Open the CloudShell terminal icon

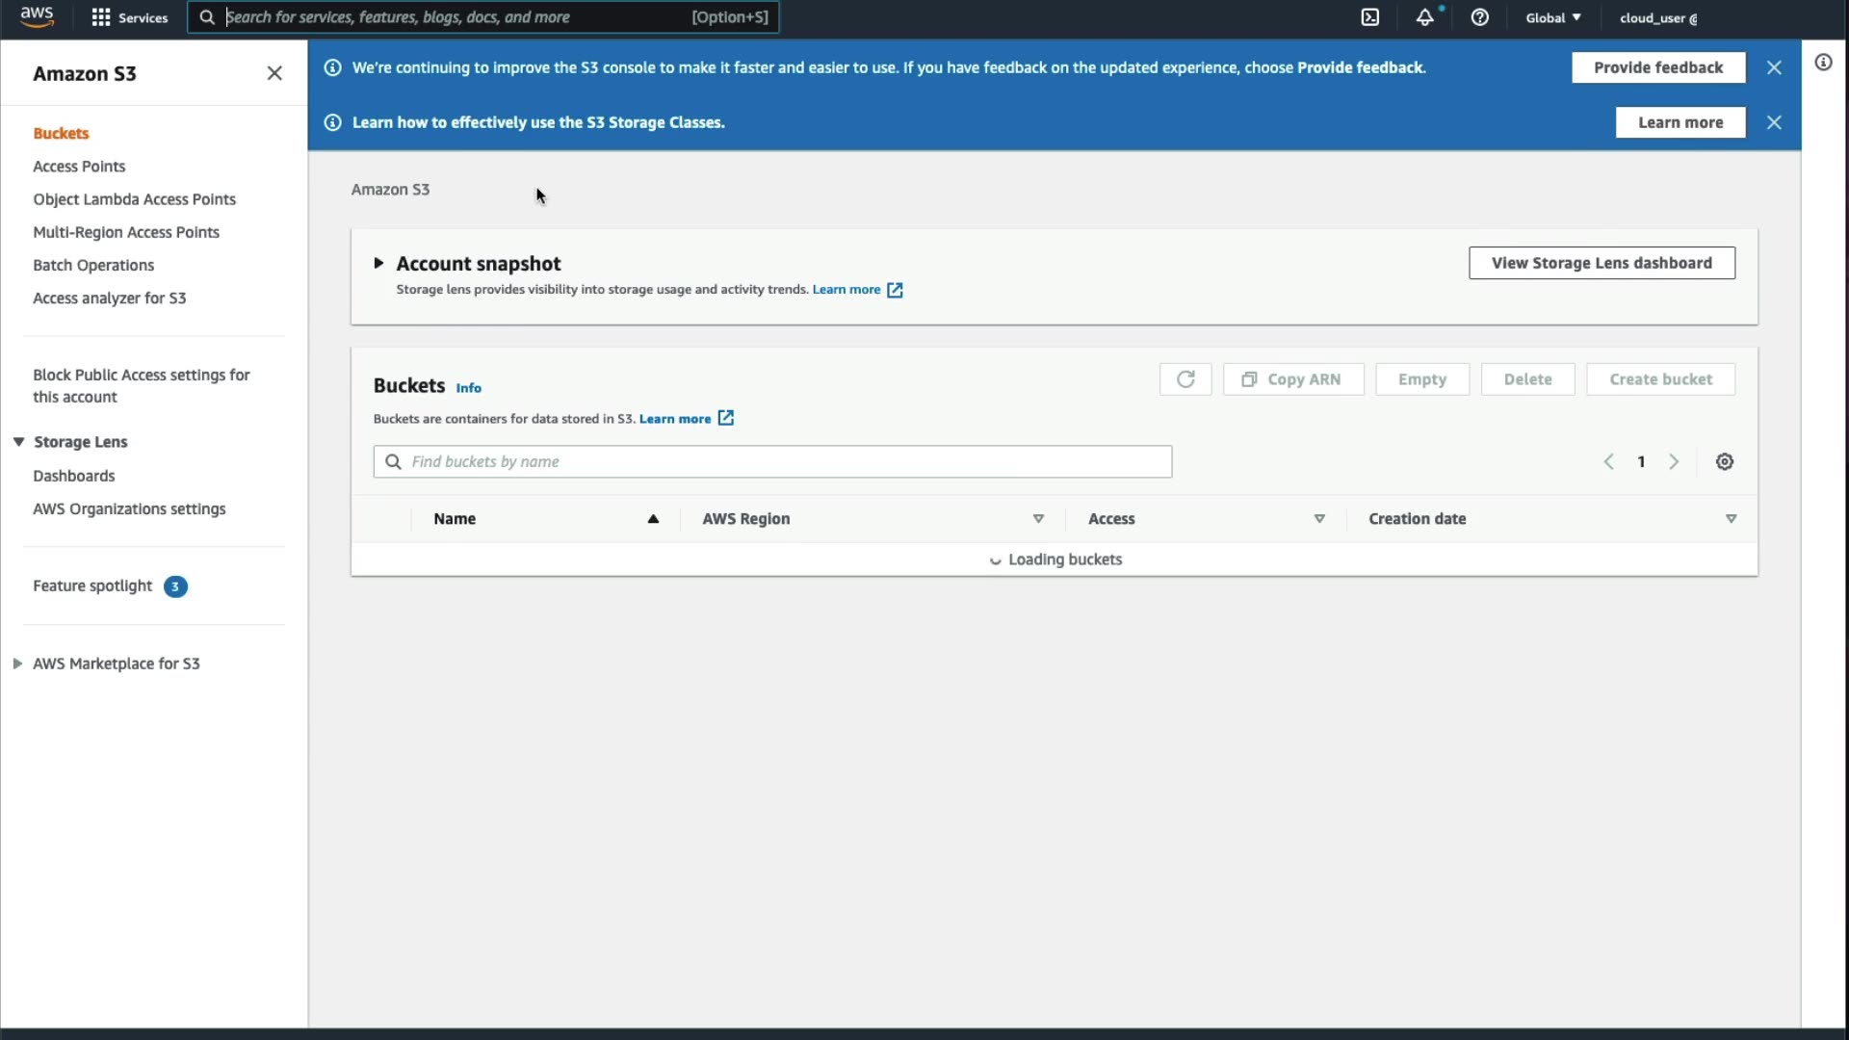tap(1369, 17)
